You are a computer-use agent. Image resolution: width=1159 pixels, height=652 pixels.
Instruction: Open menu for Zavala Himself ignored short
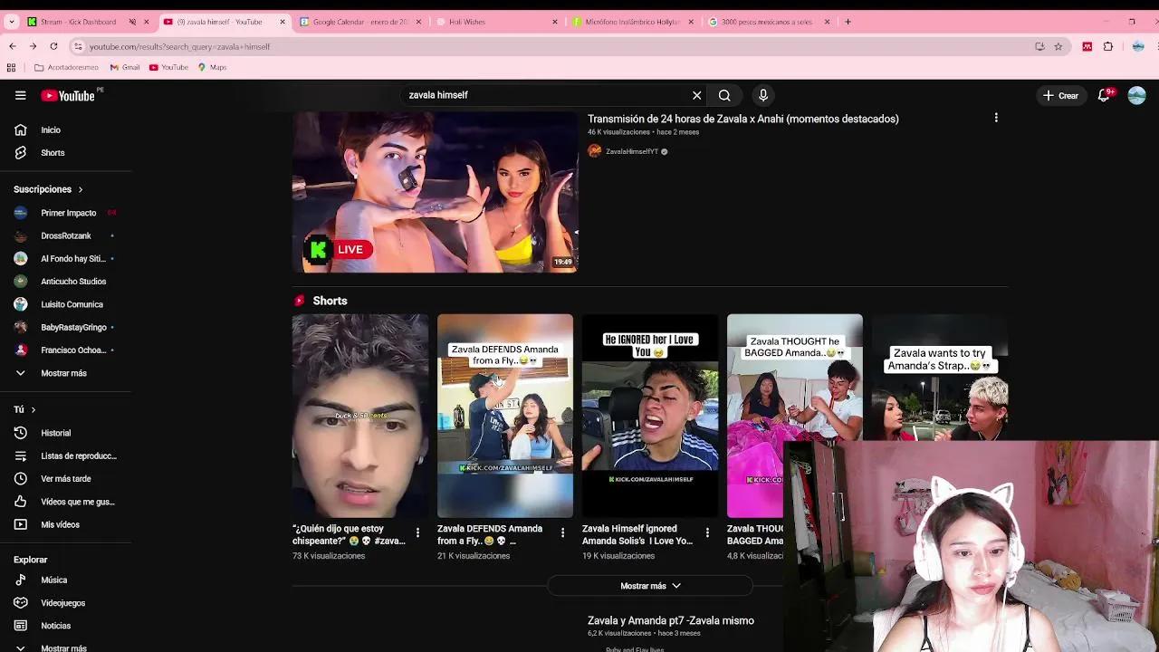(x=707, y=532)
